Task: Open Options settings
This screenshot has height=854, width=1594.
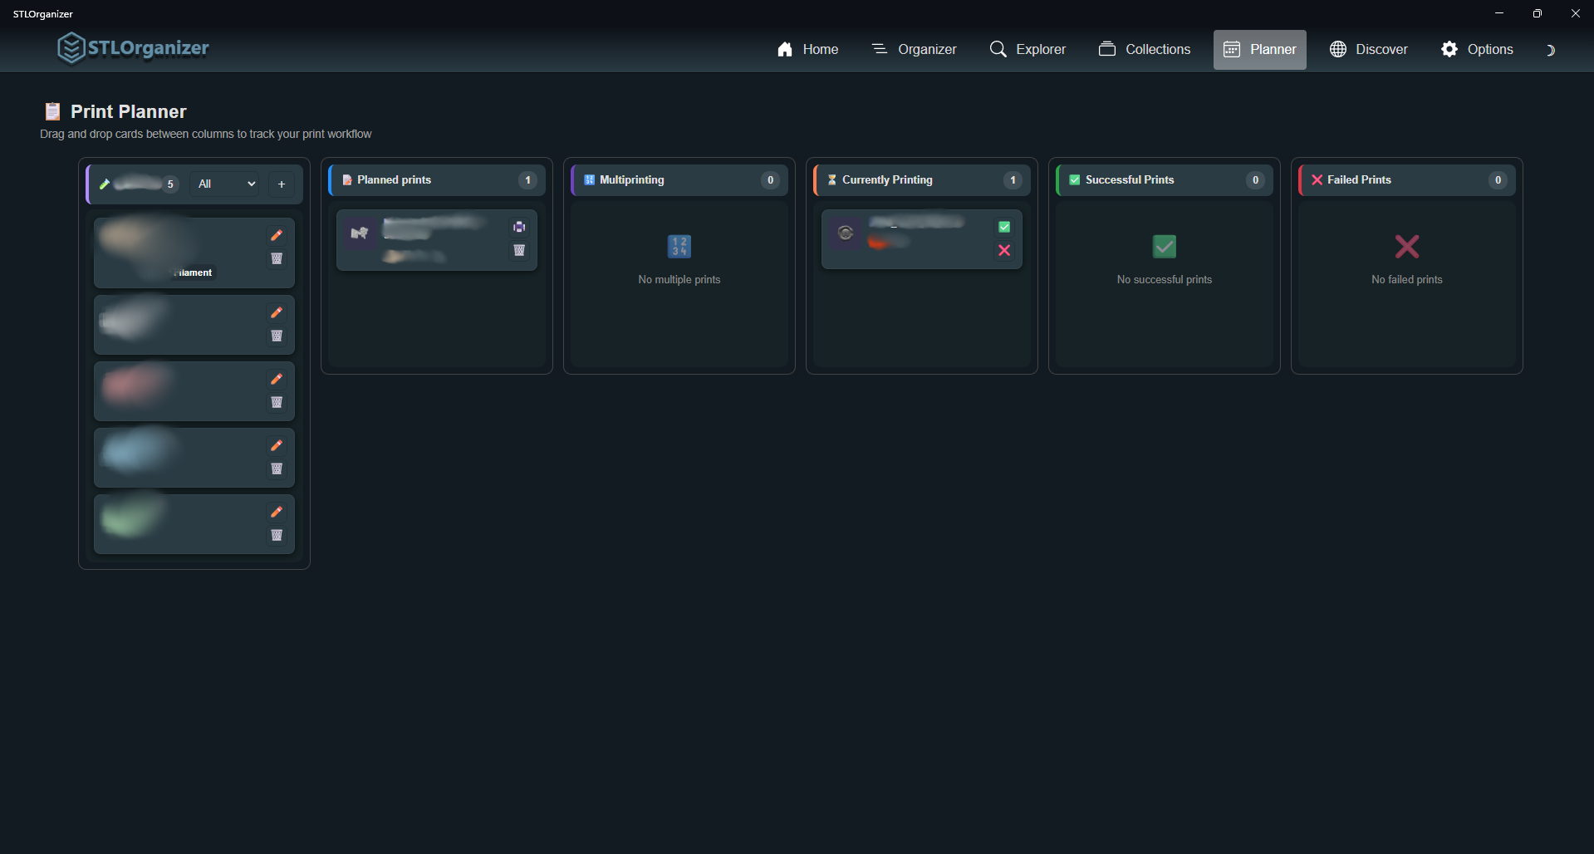Action: 1477,50
